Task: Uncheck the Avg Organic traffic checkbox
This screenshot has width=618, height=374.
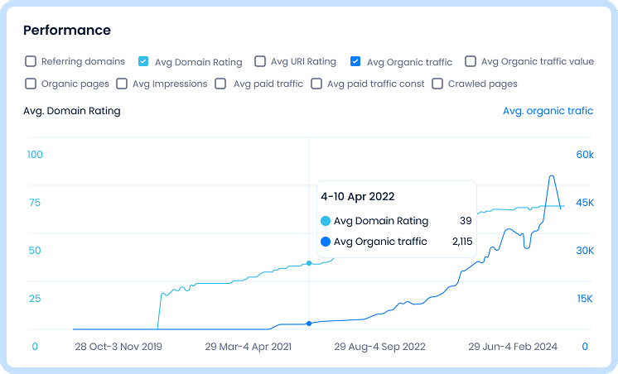Action: [x=355, y=61]
